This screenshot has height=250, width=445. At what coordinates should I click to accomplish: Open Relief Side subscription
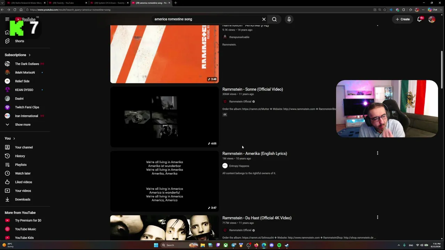[x=22, y=81]
